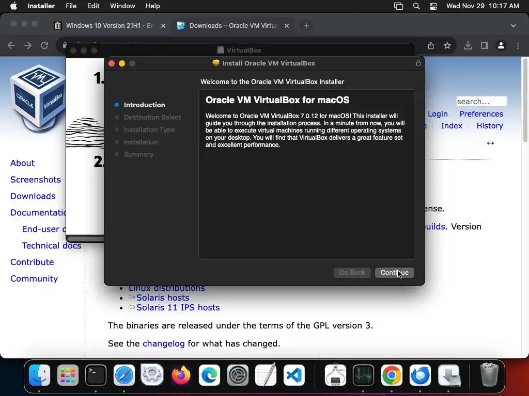529x396 pixels.
Task: Open Microsoft Edge from the Dock
Action: (209, 375)
